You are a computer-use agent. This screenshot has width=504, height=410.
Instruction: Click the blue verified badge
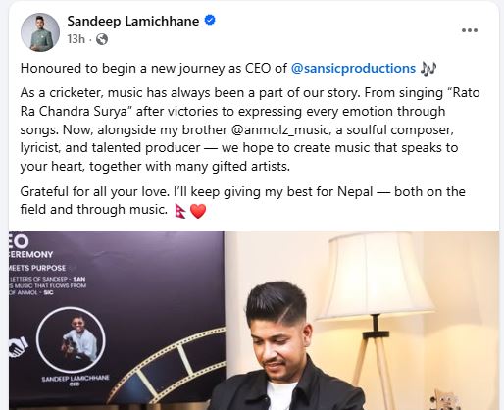pos(210,20)
